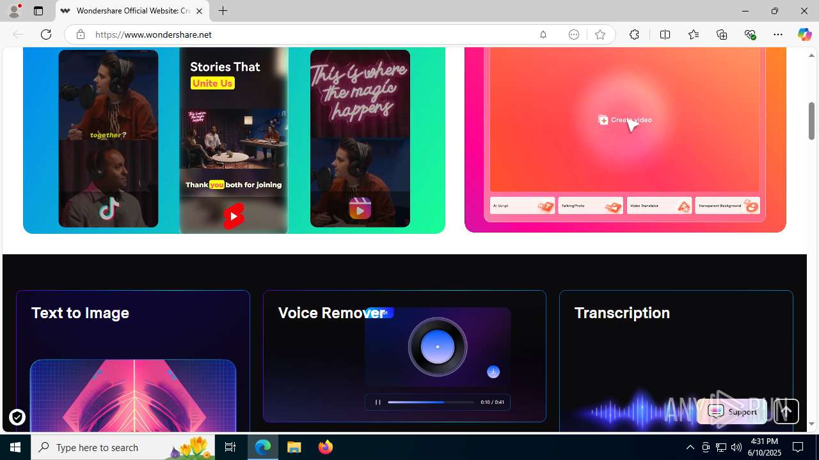Open the Collections panel
Screen dimensions: 819x460
pos(722,34)
